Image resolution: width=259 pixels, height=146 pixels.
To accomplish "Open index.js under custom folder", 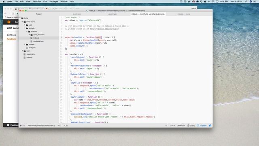I will pyautogui.click(x=36, y=38).
